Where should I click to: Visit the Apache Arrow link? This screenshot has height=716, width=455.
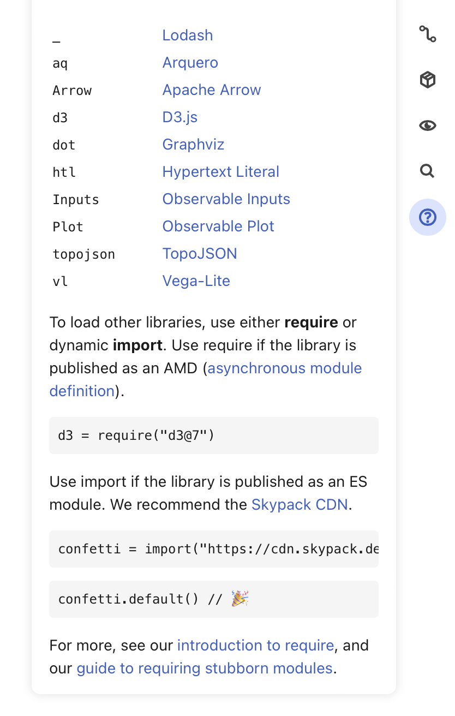click(212, 90)
